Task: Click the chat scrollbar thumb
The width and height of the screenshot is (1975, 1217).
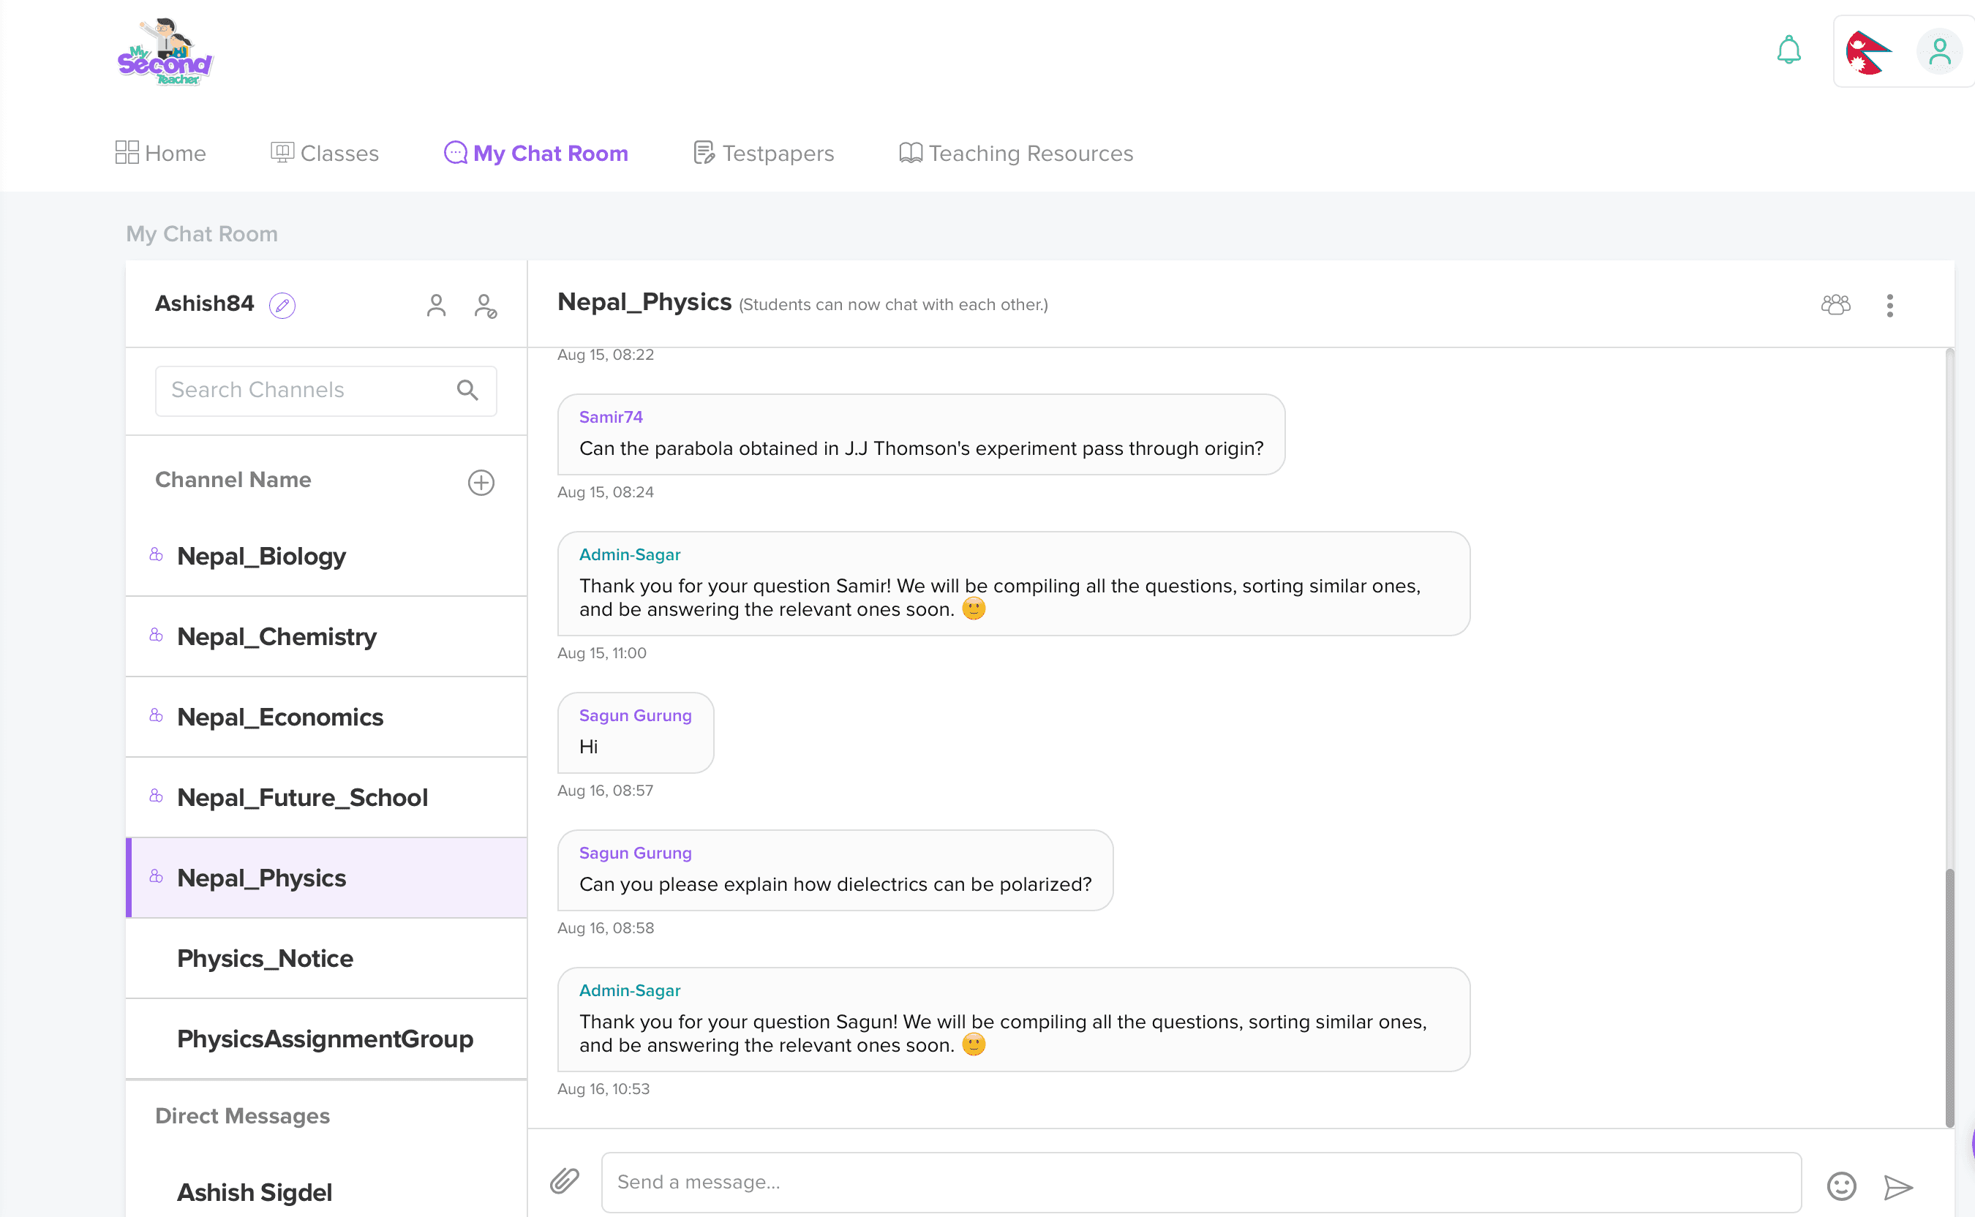Action: 1949,998
